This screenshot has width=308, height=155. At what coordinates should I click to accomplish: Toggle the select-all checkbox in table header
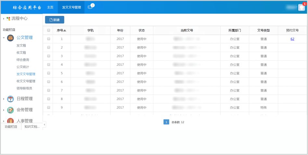click(x=49, y=30)
